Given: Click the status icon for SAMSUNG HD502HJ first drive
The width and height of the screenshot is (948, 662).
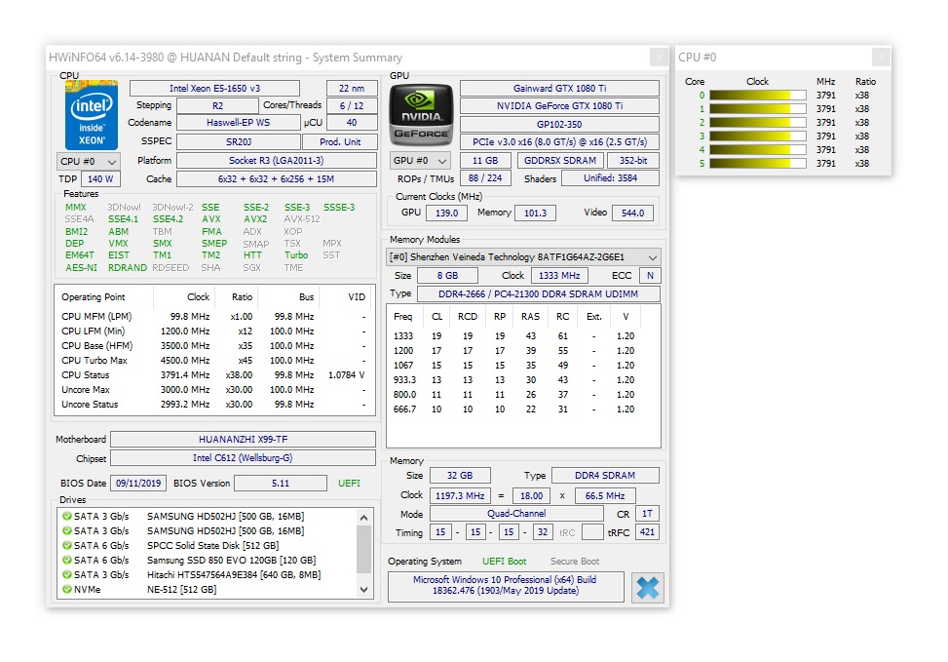Looking at the screenshot, I should point(67,516).
